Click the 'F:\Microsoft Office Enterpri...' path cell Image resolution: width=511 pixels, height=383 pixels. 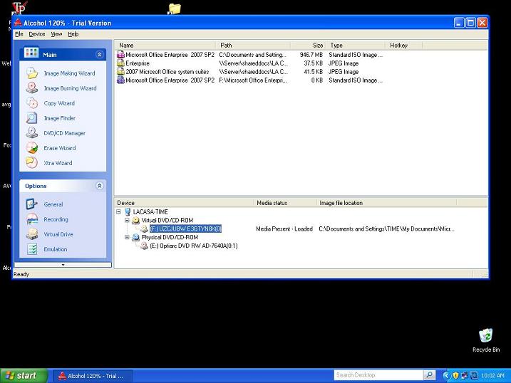click(253, 80)
